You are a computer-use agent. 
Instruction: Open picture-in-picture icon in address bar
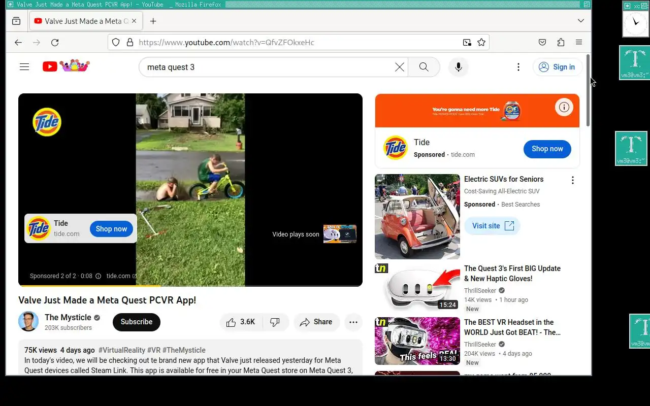[x=467, y=43]
